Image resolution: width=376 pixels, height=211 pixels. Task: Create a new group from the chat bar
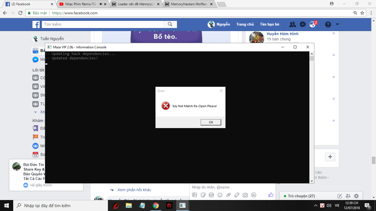348,196
